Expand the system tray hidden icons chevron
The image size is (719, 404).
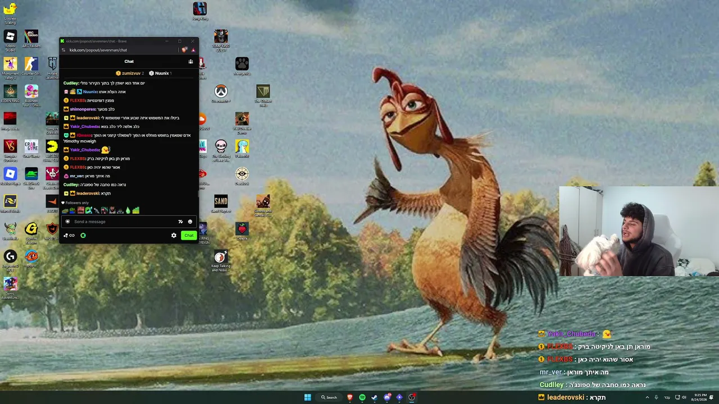coord(647,397)
